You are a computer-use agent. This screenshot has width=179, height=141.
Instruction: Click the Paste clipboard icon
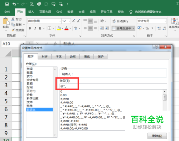pos(6,21)
